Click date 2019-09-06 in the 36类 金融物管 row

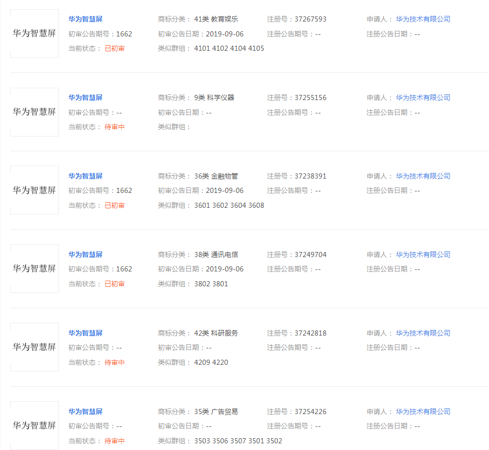point(225,190)
